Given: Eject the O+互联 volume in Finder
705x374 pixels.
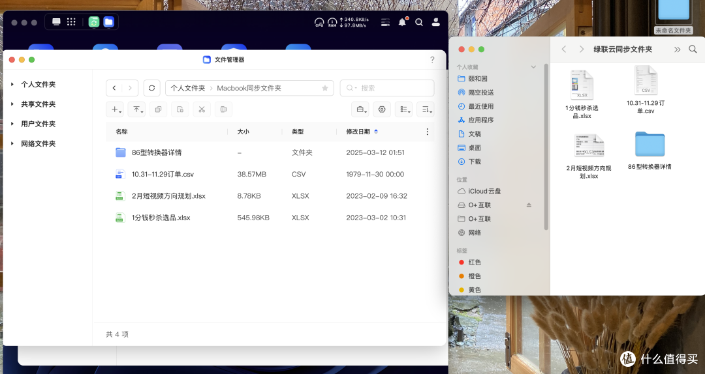Looking at the screenshot, I should click(529, 205).
